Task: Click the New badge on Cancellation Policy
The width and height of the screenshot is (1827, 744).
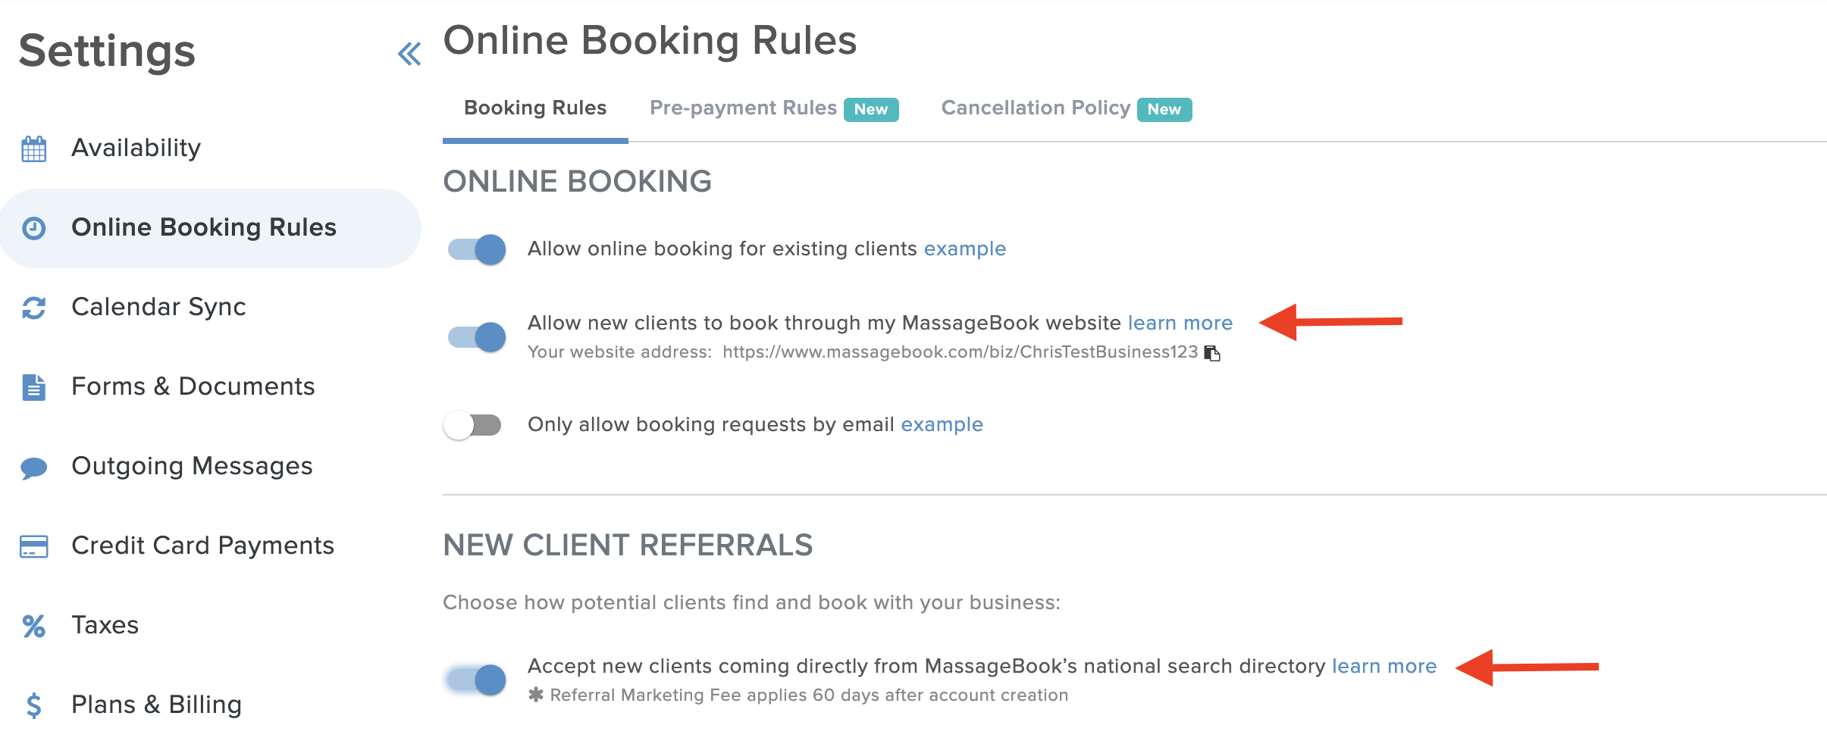Action: (x=1164, y=109)
